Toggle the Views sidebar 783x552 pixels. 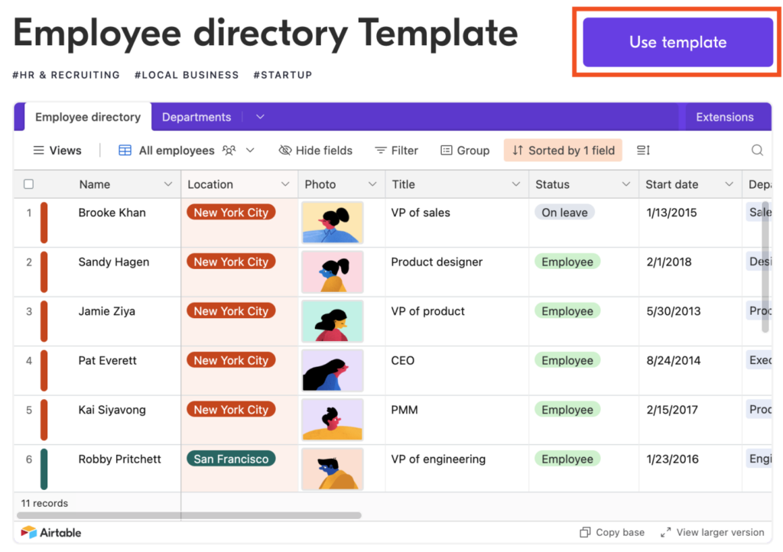(57, 150)
